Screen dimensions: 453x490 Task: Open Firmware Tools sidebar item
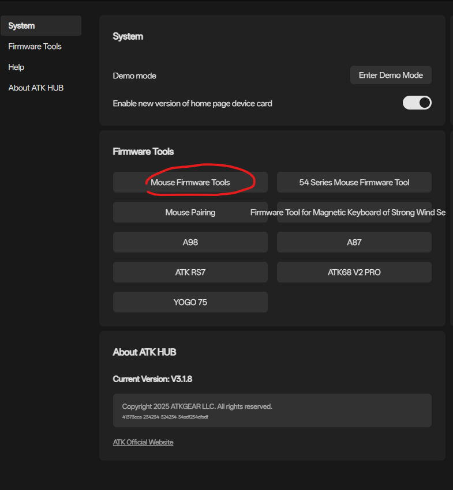pos(35,47)
